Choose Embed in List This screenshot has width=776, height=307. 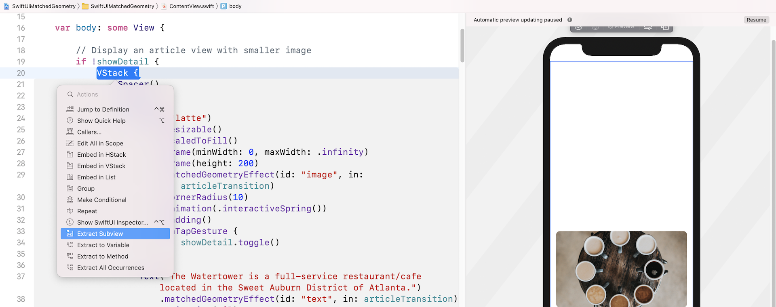point(115,177)
